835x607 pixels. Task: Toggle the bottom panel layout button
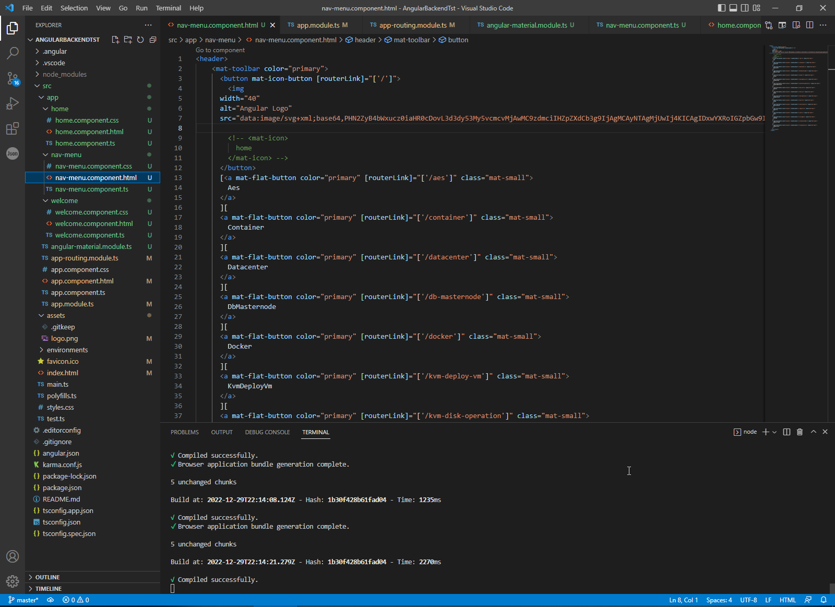pyautogui.click(x=733, y=8)
